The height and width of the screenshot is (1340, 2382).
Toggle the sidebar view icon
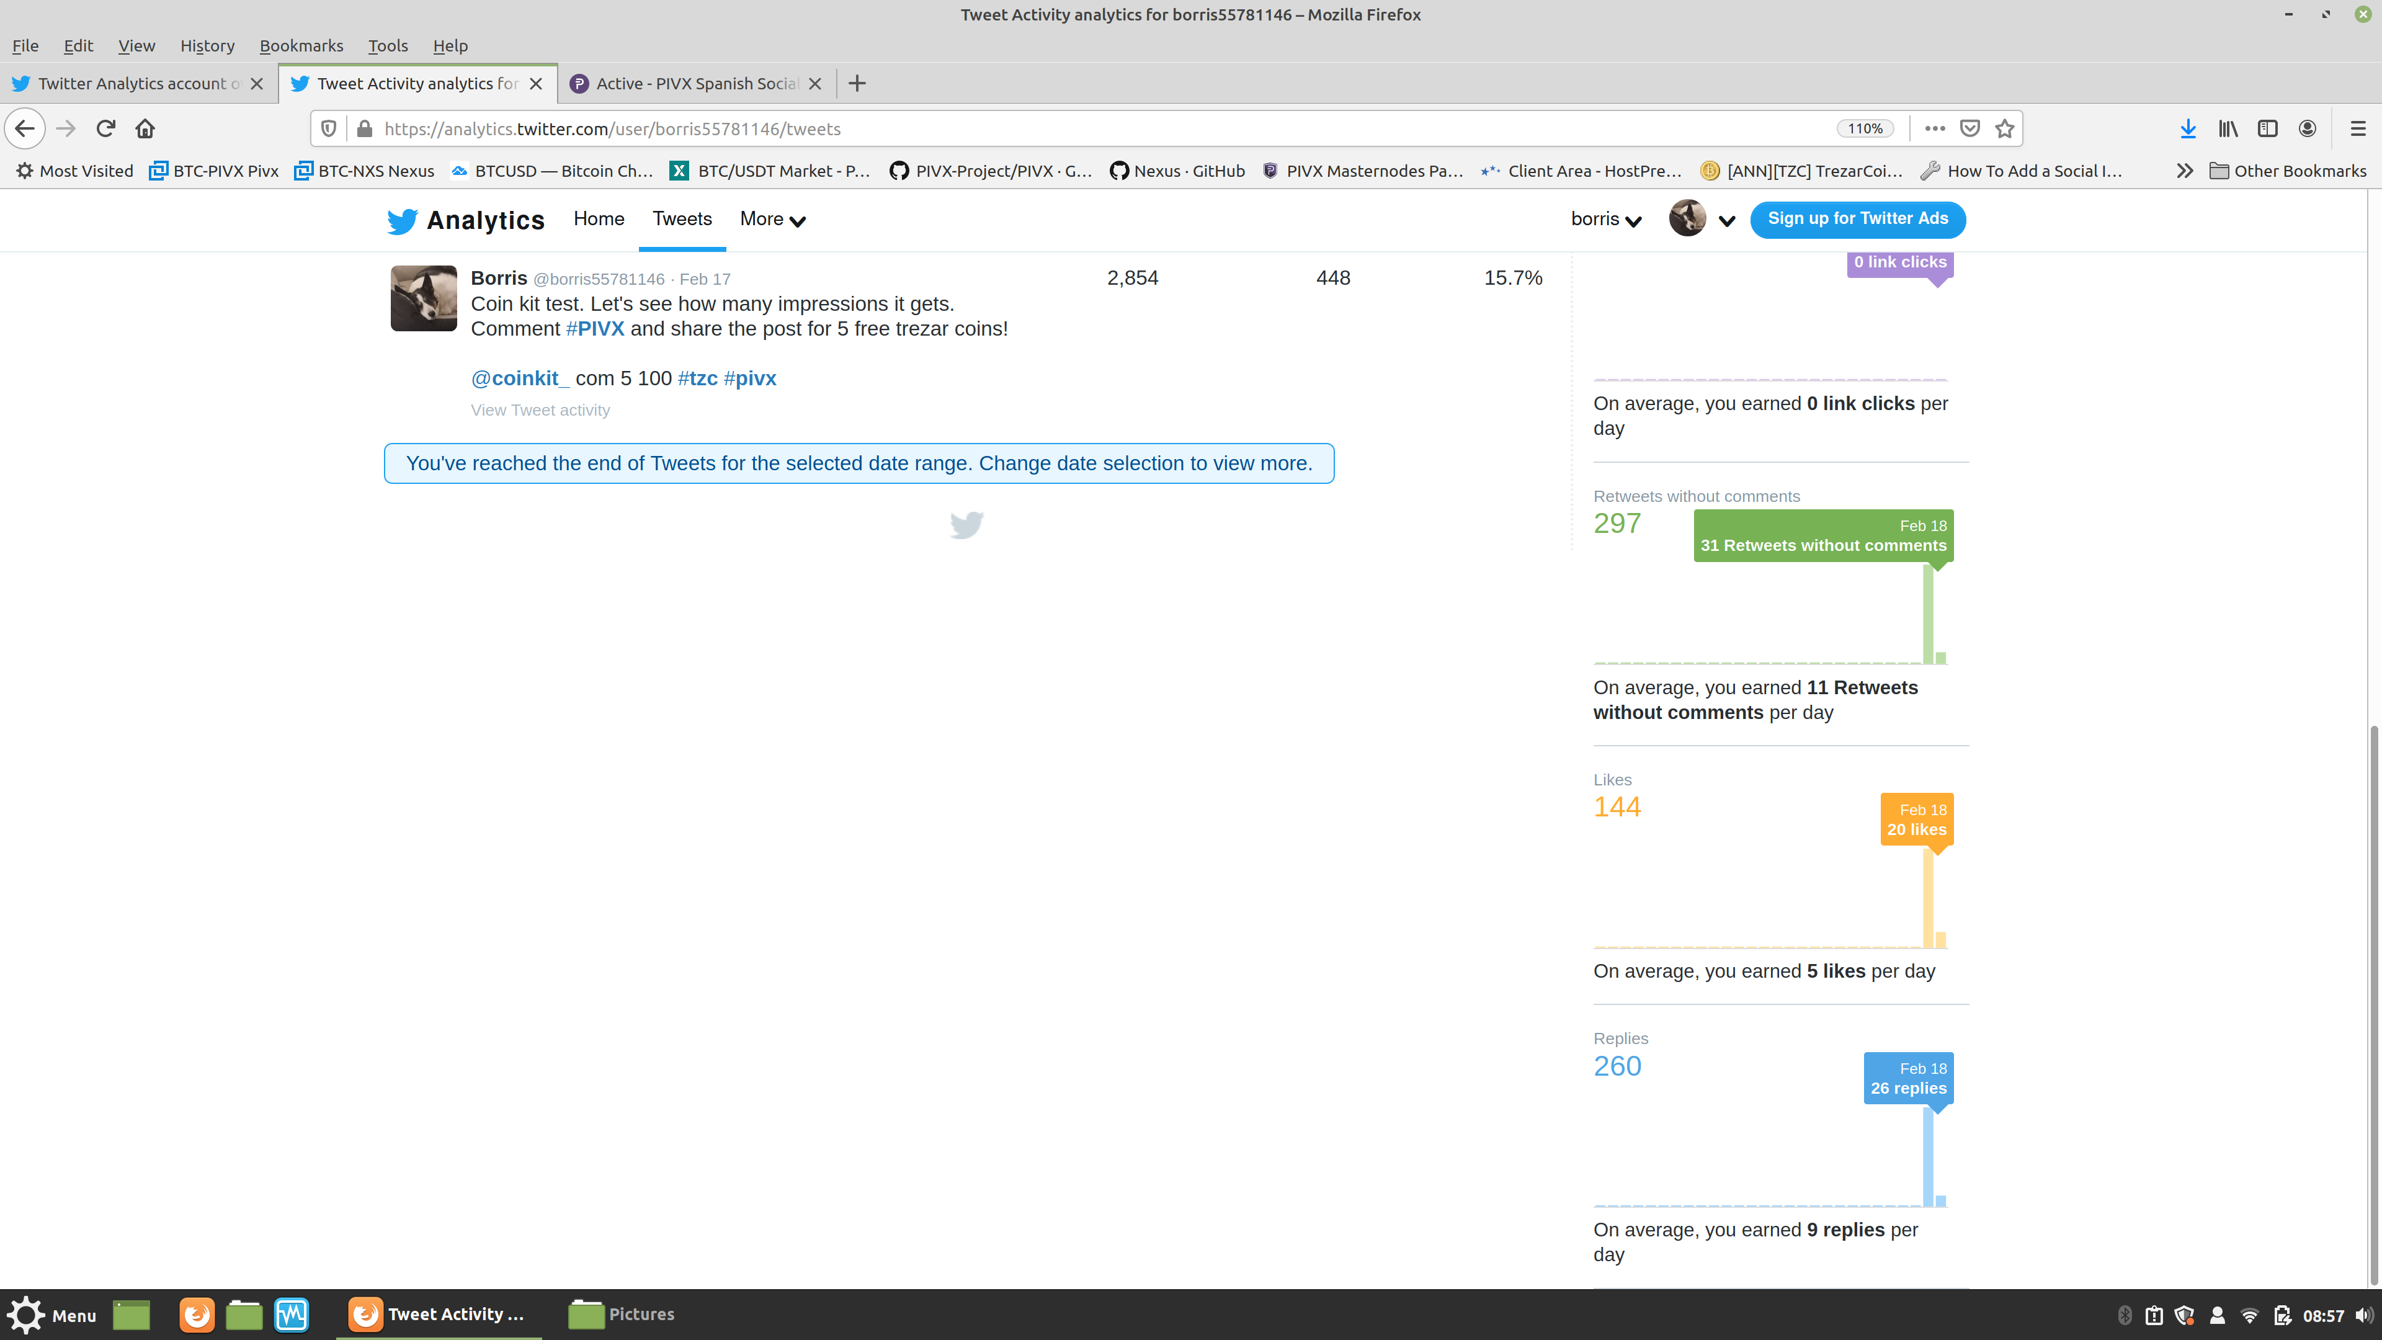coord(2267,128)
